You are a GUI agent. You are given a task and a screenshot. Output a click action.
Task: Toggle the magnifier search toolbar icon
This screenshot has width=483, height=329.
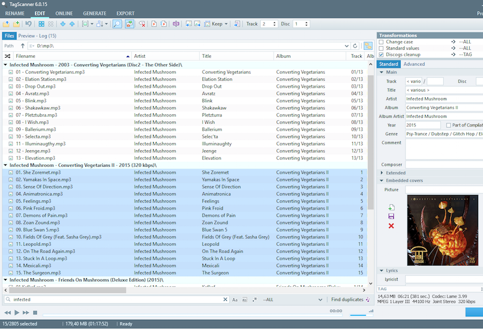pyautogui.click(x=117, y=24)
